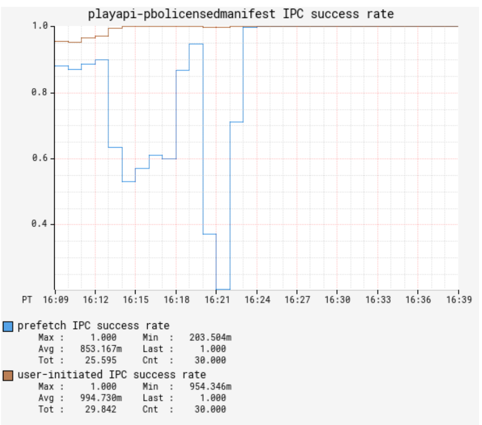Click the PT timezone label on x-axis
The height and width of the screenshot is (425, 482).
[27, 300]
